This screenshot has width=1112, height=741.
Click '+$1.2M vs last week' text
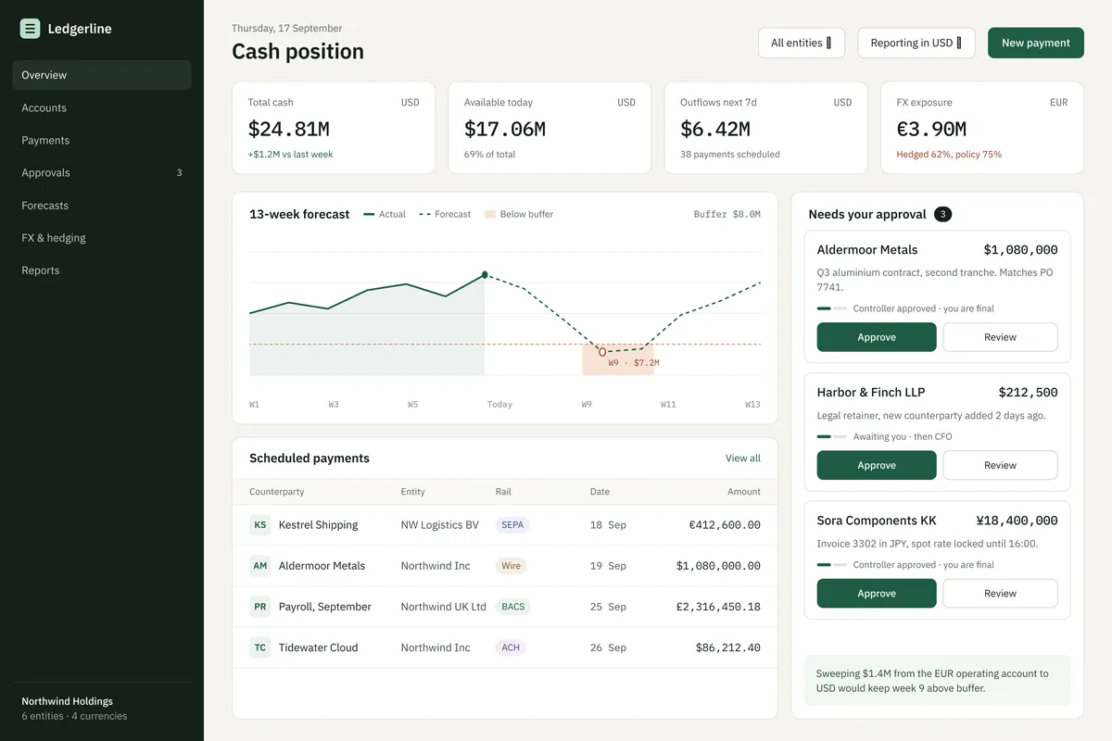pyautogui.click(x=290, y=155)
